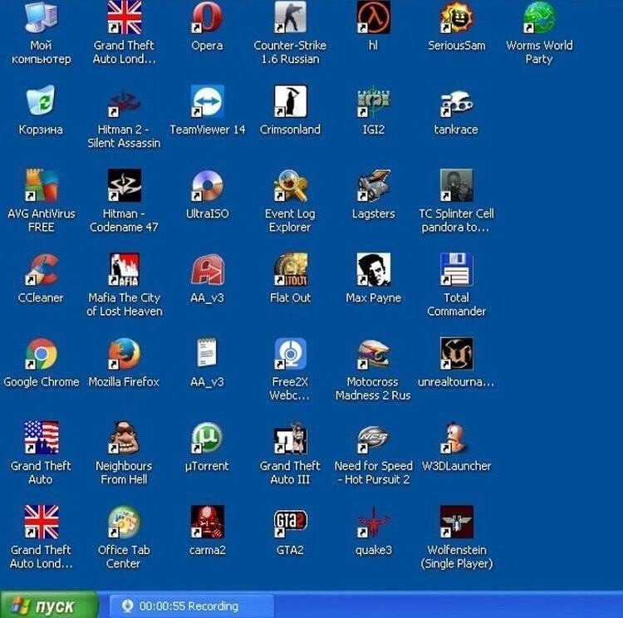Open the пуск Start button
The width and height of the screenshot is (623, 618).
(x=49, y=606)
